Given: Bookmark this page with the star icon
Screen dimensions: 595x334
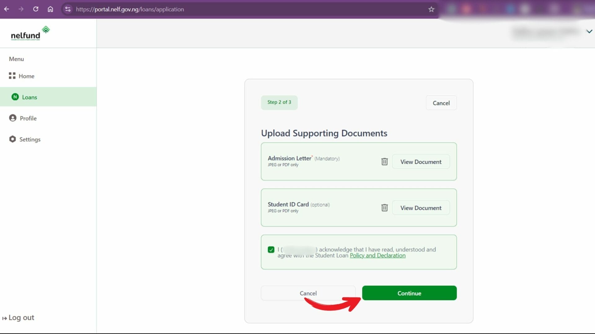Looking at the screenshot, I should coord(431,9).
